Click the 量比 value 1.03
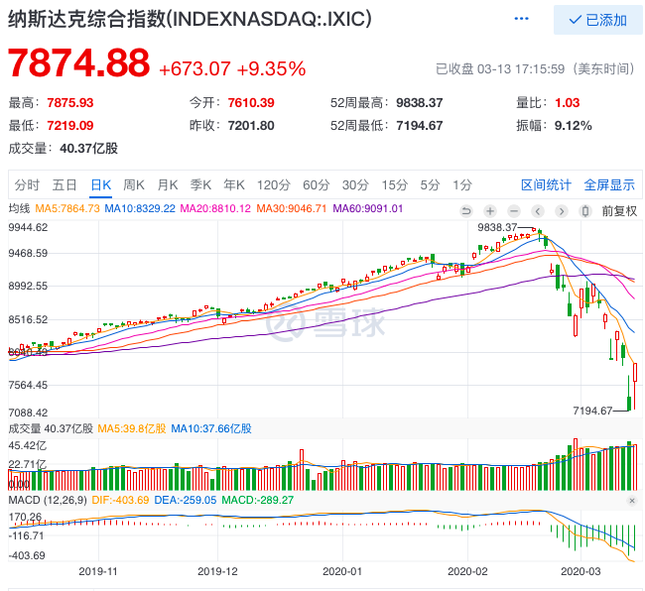645x591 pixels. 568,103
